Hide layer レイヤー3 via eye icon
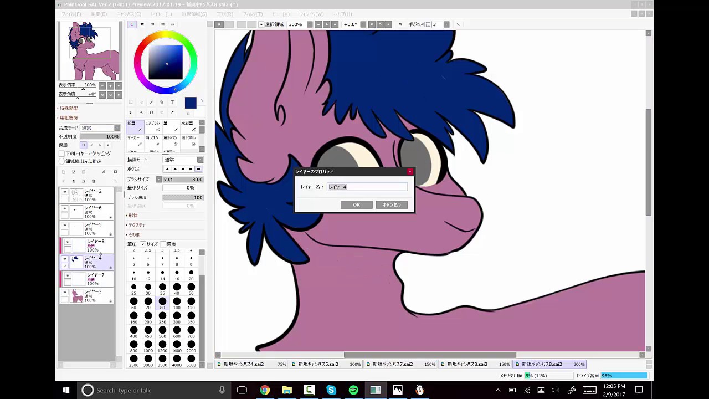709x399 pixels. (x=65, y=292)
